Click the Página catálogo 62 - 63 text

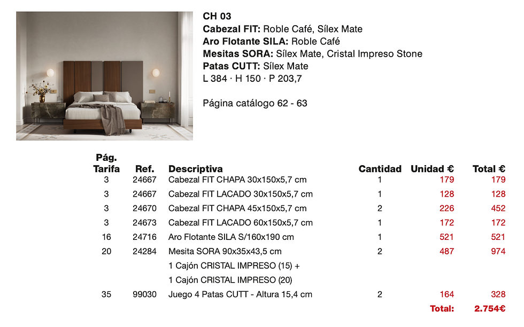(x=255, y=103)
